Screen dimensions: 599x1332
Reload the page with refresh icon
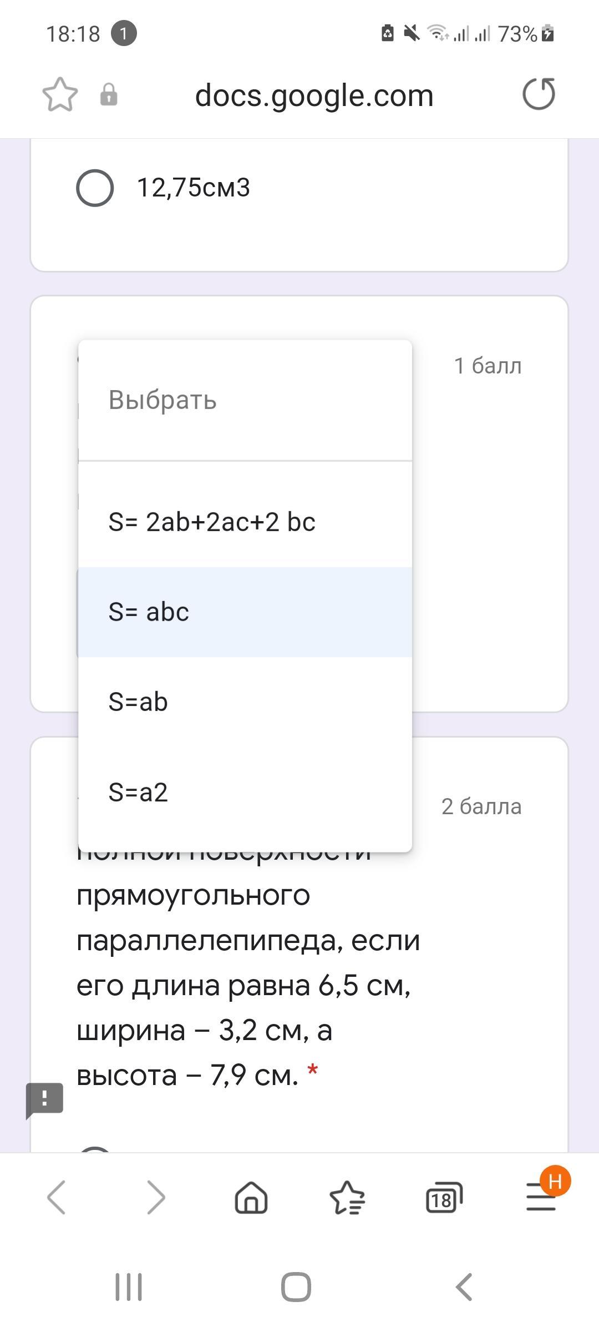pyautogui.click(x=539, y=94)
